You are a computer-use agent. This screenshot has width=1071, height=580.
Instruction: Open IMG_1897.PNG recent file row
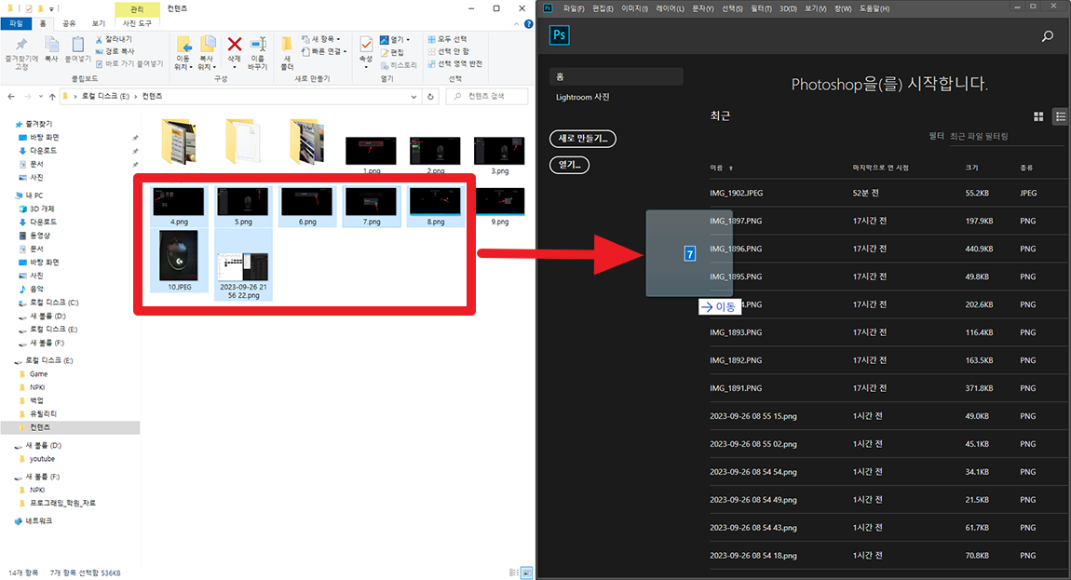888,221
